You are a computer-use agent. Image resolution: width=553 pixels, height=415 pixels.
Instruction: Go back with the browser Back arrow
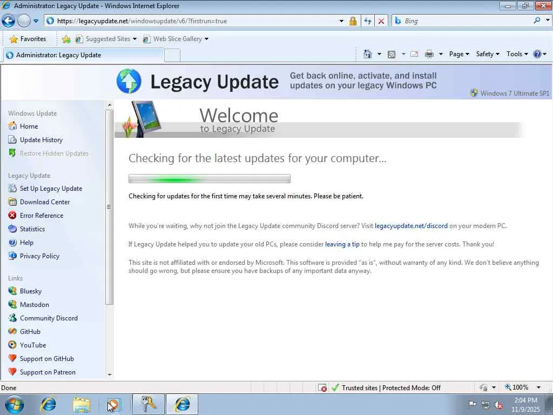coord(8,21)
